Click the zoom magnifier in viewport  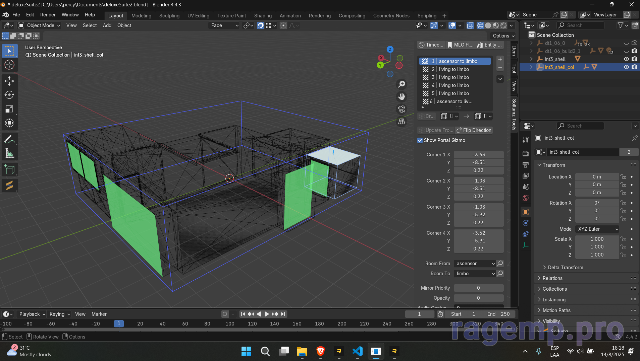coord(402,84)
